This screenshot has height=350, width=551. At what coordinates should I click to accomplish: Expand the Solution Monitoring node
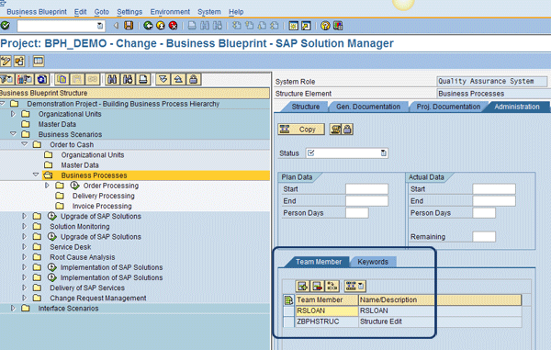point(25,226)
